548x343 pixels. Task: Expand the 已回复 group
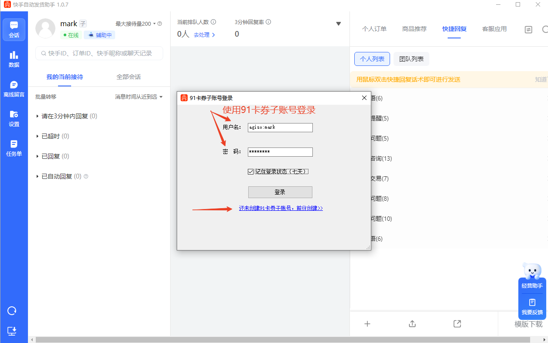coord(52,156)
